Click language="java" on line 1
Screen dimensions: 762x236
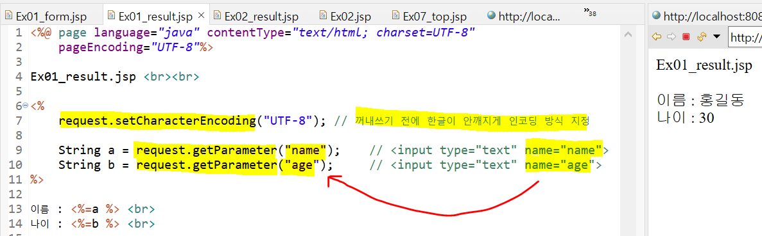(x=147, y=33)
